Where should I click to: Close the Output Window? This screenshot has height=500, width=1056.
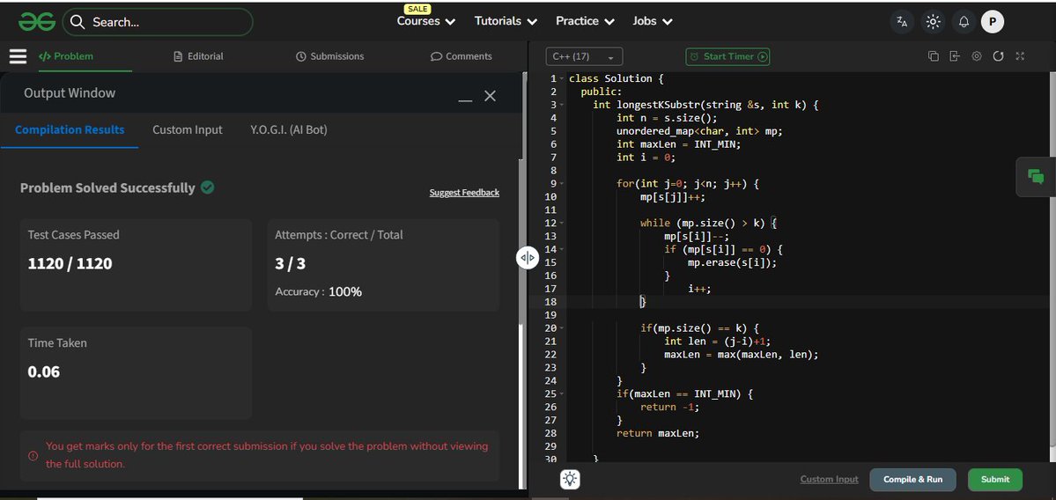491,96
